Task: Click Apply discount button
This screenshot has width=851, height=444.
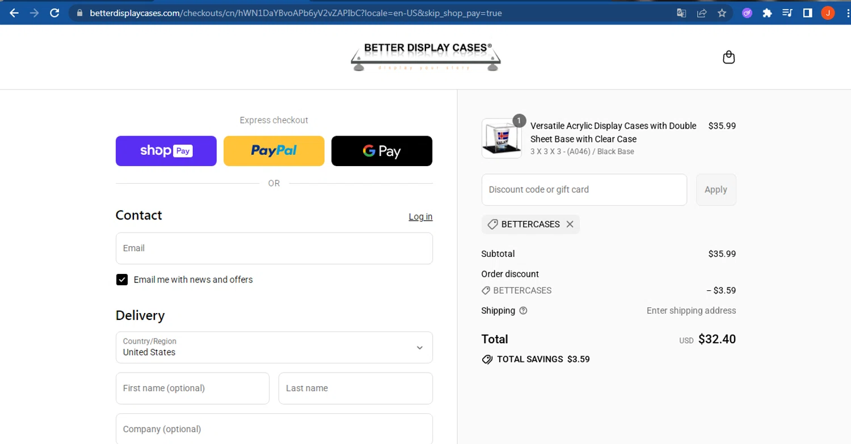Action: coord(716,189)
